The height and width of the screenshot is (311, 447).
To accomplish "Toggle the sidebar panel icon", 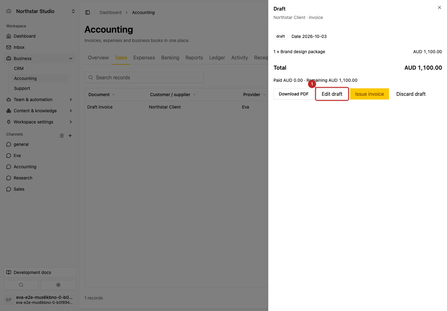I will (x=88, y=12).
